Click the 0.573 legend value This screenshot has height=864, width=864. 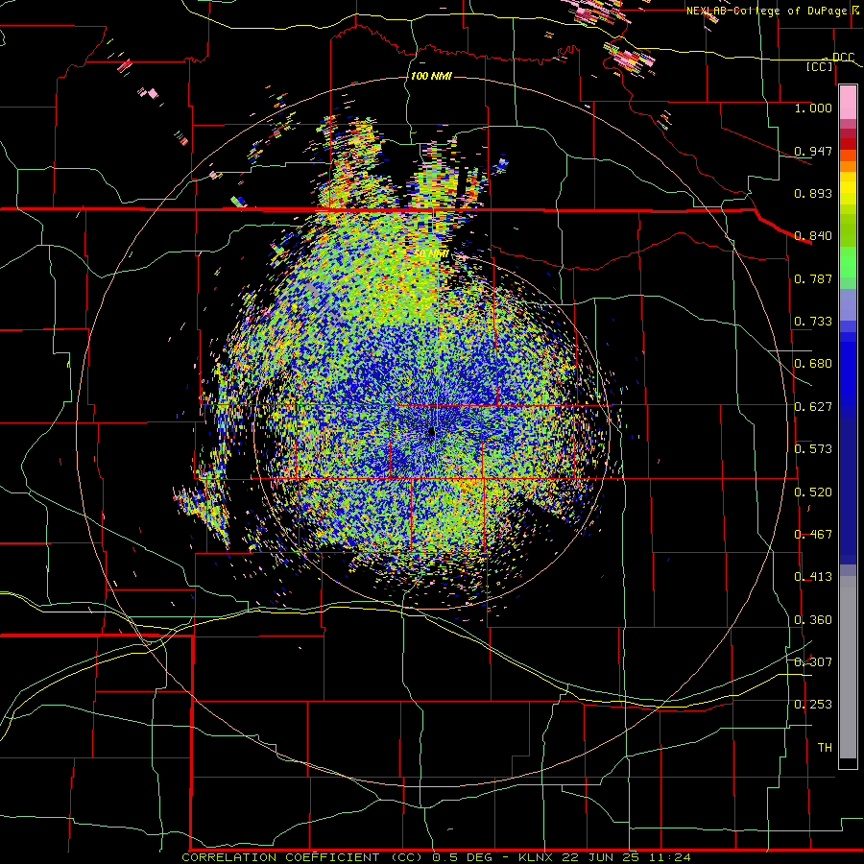click(x=813, y=449)
